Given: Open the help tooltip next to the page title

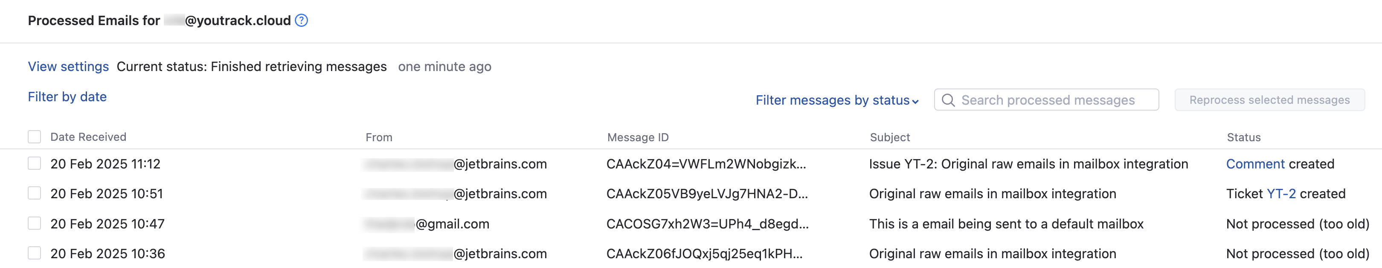Looking at the screenshot, I should (301, 21).
